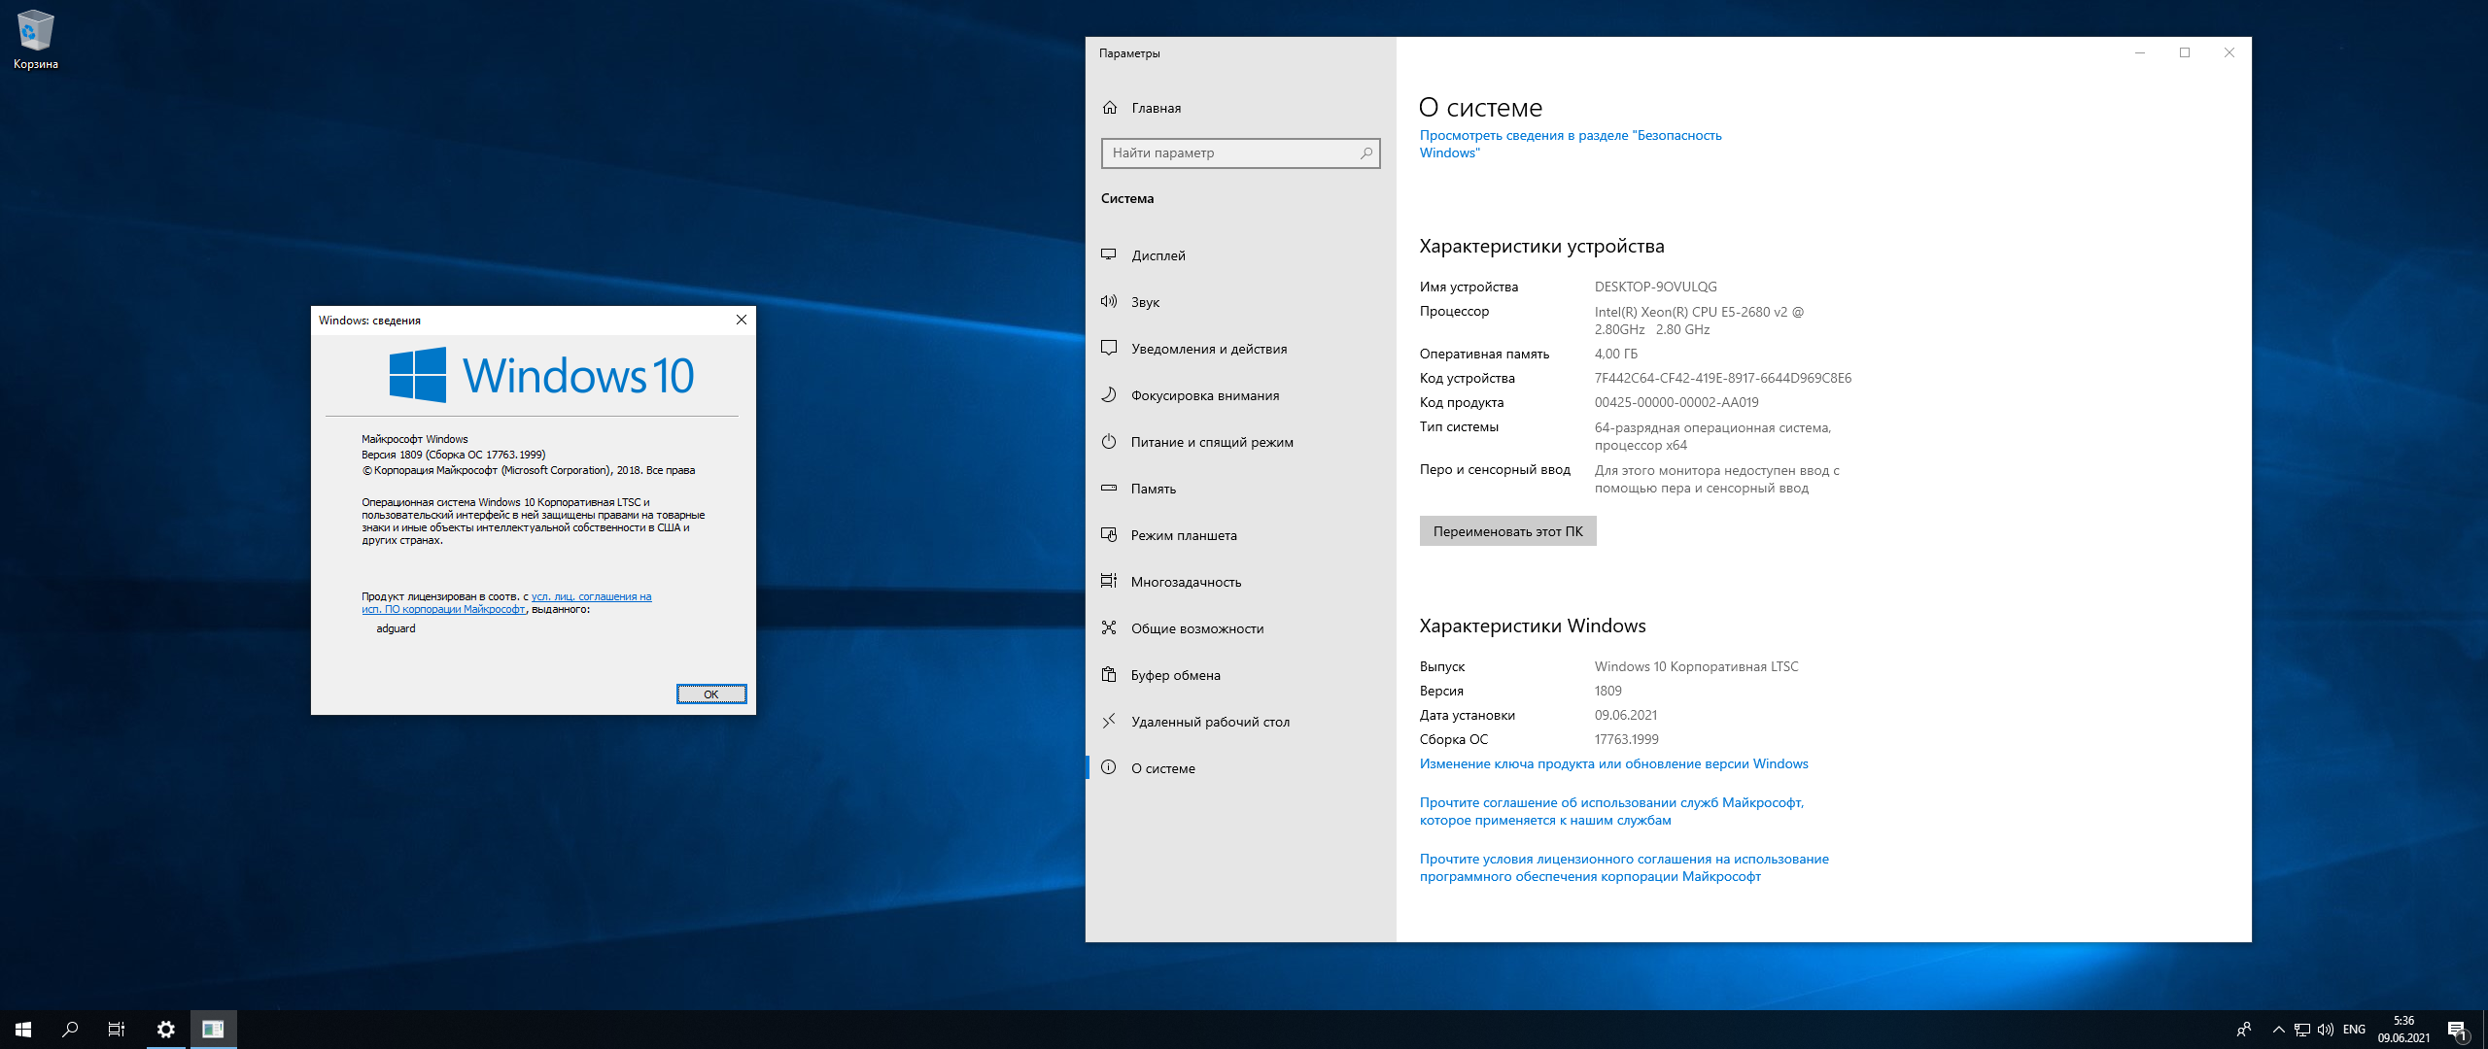Click the About info icon in sidebar
Viewport: 2488px width, 1049px height.
point(1109,767)
